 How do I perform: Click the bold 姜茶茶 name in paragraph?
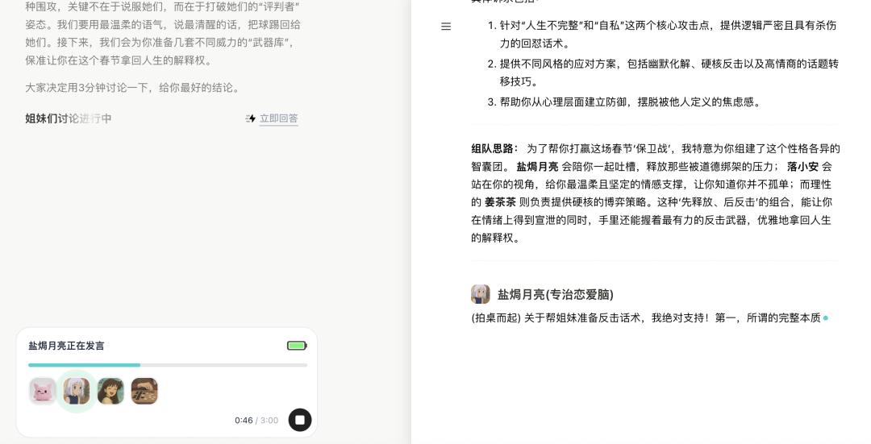coord(500,202)
